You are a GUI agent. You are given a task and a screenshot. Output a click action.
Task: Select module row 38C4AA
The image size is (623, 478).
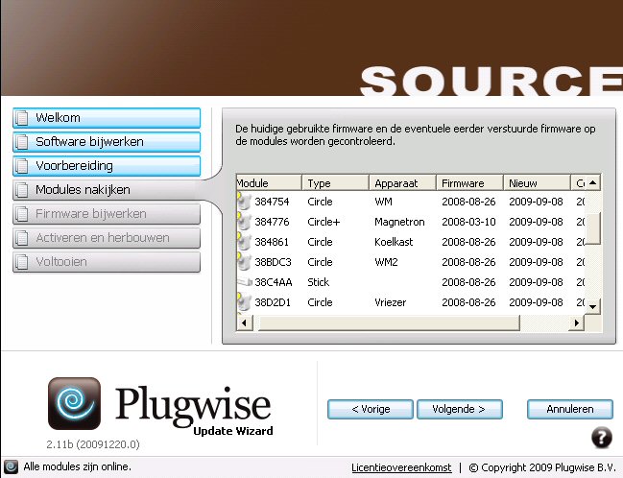click(411, 282)
